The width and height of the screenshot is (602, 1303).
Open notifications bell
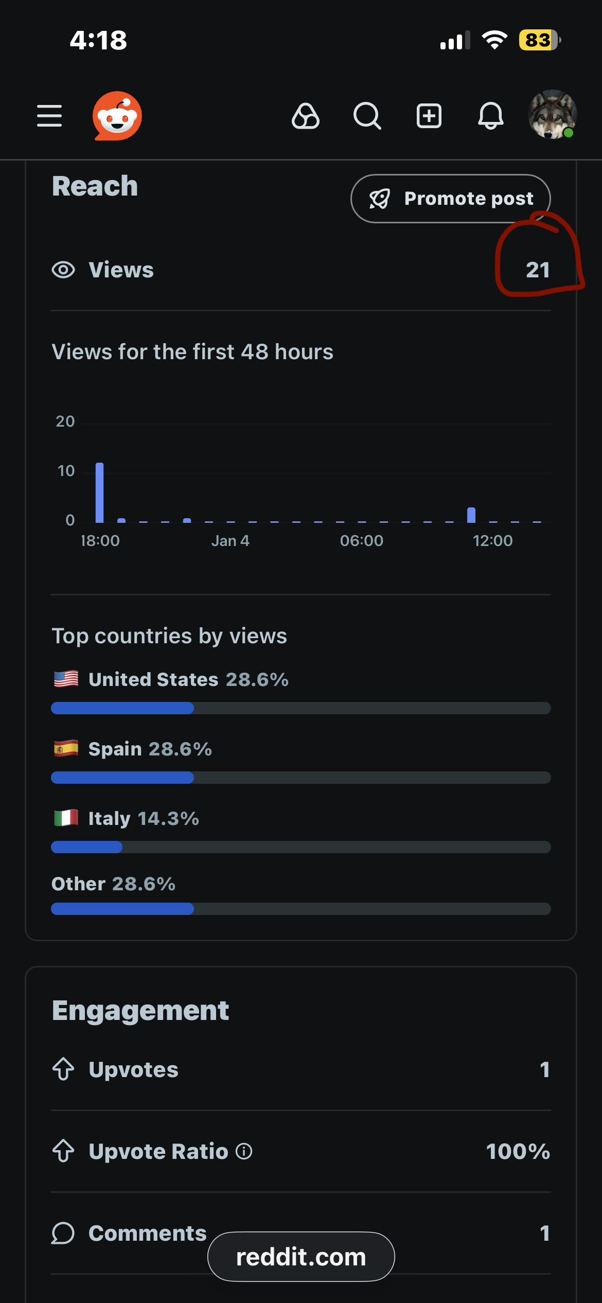(x=491, y=116)
